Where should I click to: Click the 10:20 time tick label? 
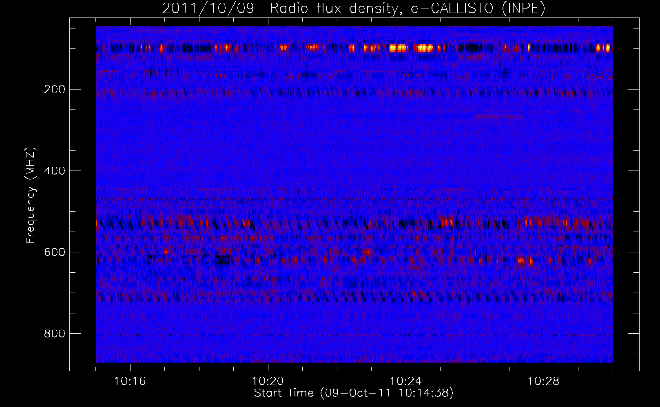(x=268, y=381)
